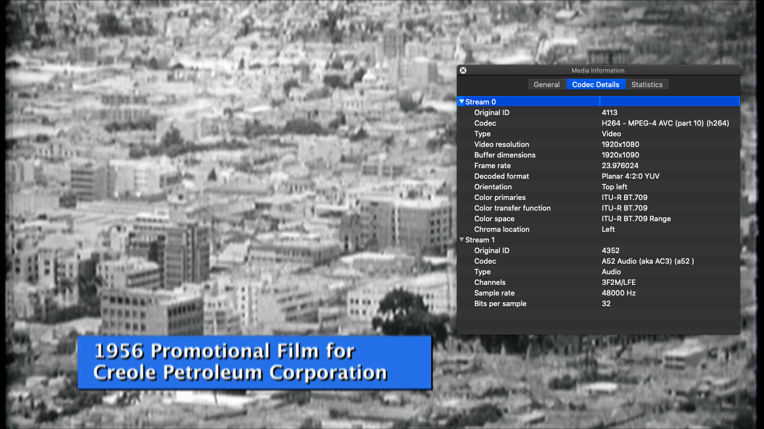Select the Channels label
The height and width of the screenshot is (429, 764).
coord(490,282)
